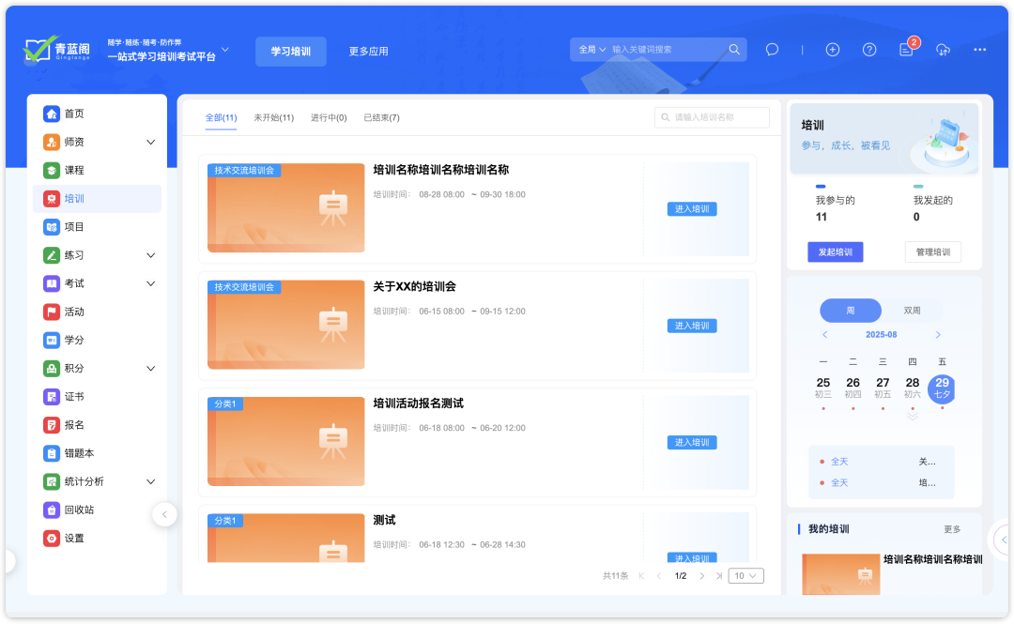This screenshot has height=624, width=1014.
Task: Open messages via the chat bubble icon
Action: tap(772, 49)
